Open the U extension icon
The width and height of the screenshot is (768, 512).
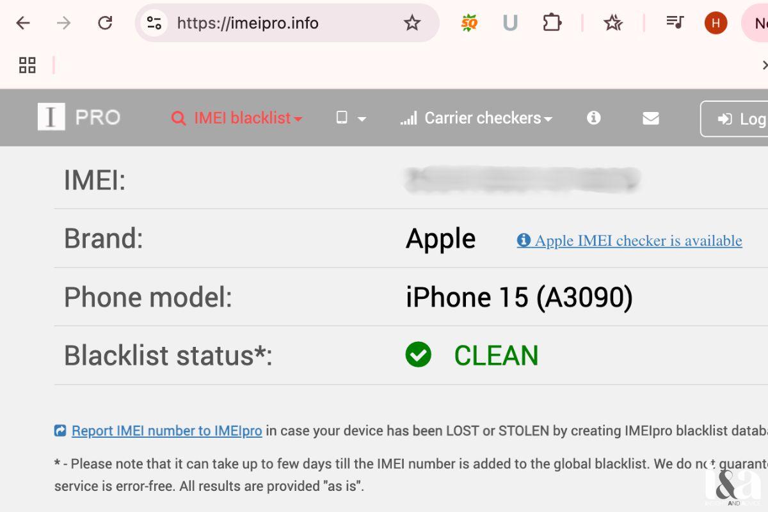click(510, 23)
